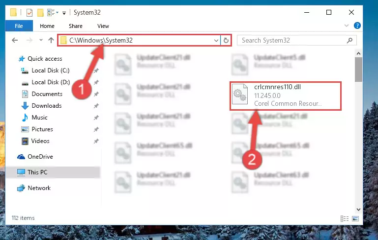Screen dimensions: 378x240
Task: Click the pin icon next to Downloads
Action: 96,106
